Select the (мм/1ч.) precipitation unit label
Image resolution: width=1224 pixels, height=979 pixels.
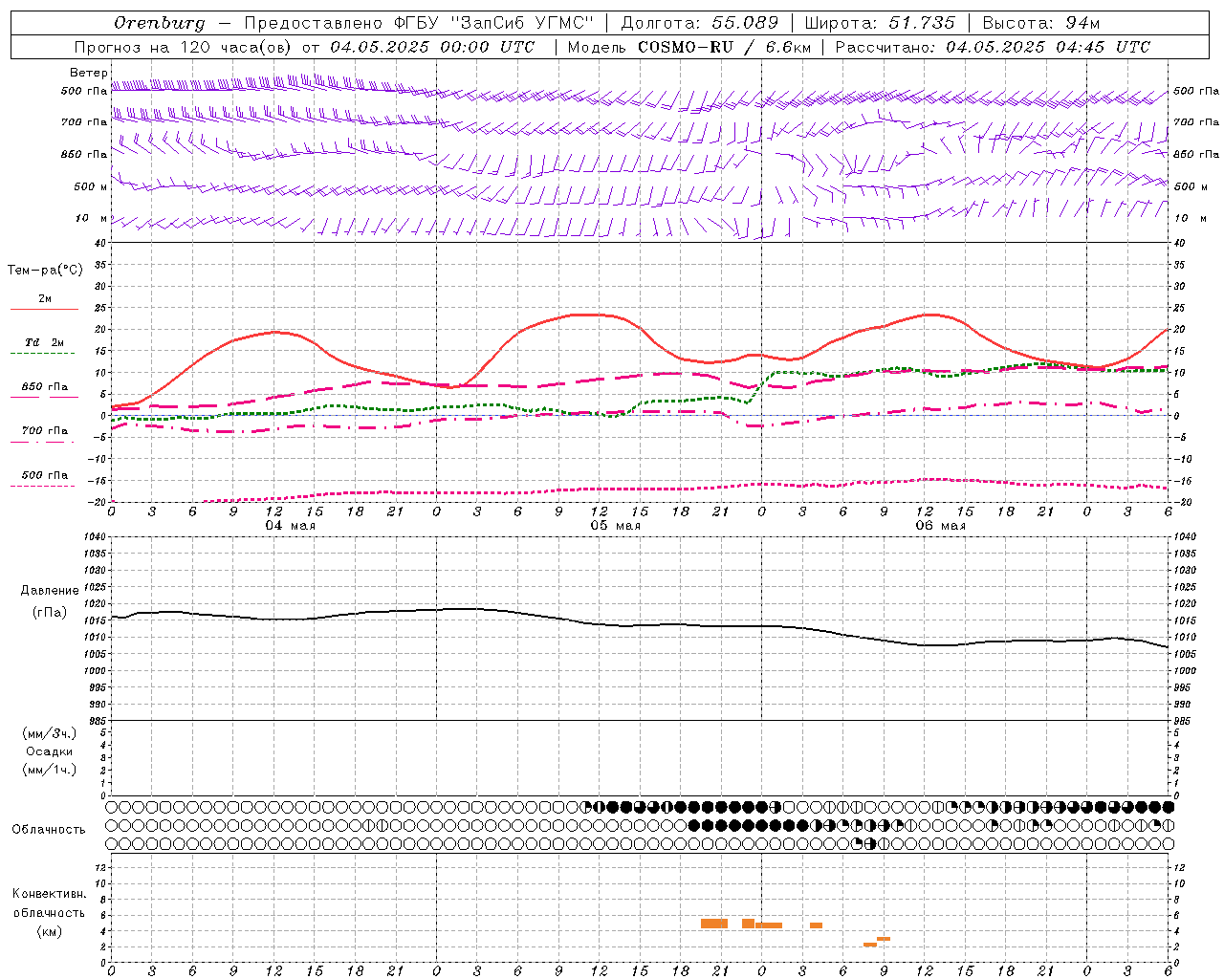50,770
